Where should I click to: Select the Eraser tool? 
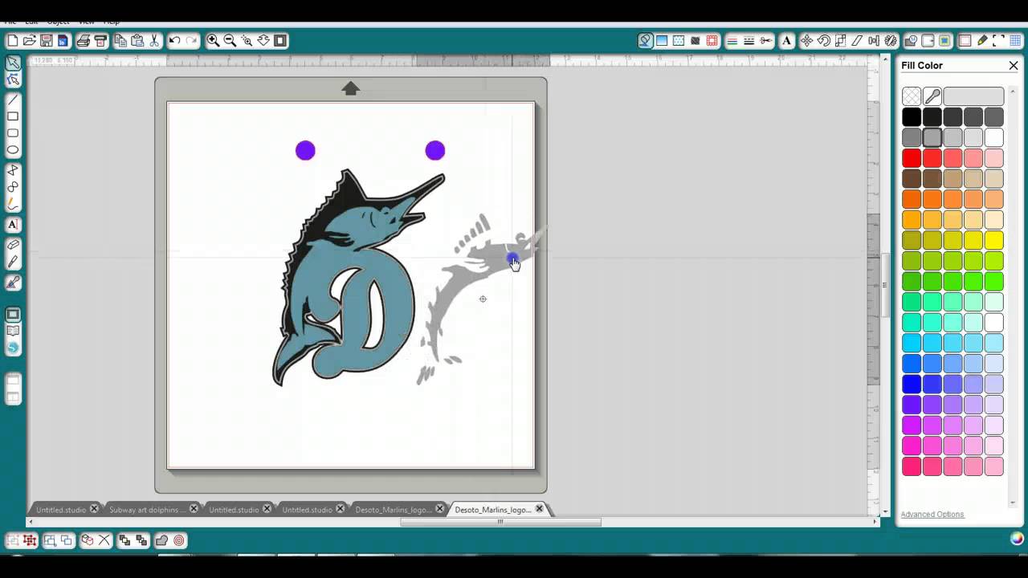[13, 245]
